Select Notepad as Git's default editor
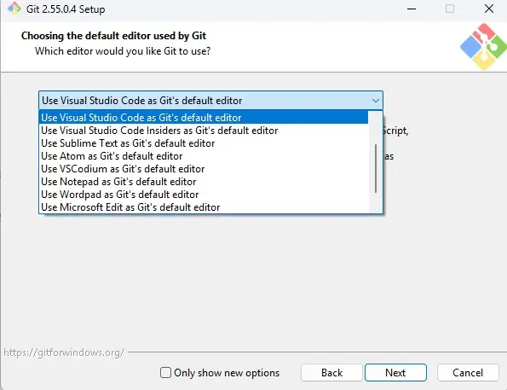The image size is (507, 390). coord(204,182)
